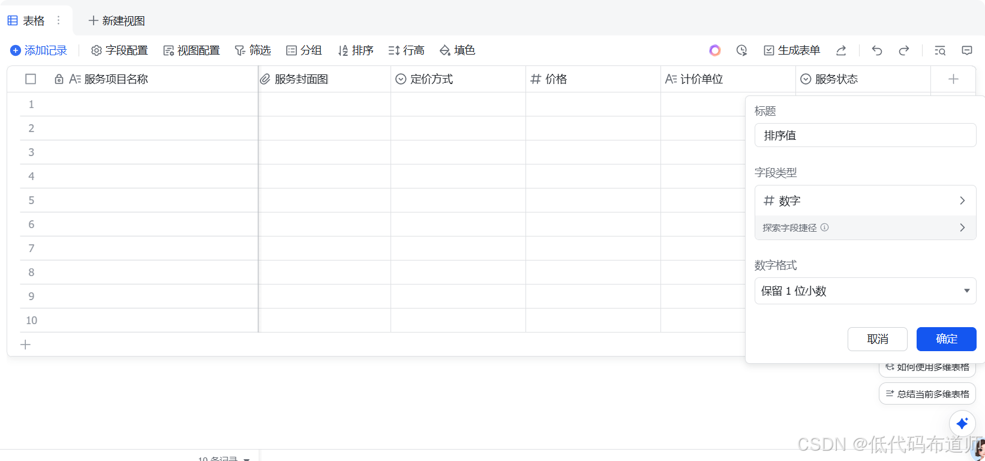Open the 筛选 filter tool
Screen dimensions: 985x461
[253, 50]
